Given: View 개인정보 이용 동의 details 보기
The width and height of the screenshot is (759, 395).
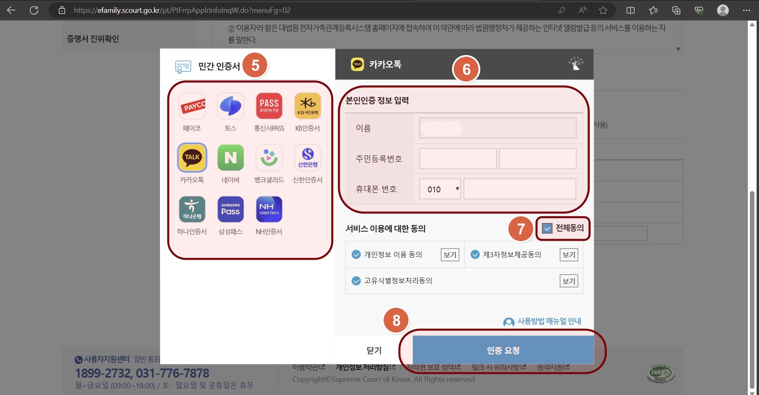Looking at the screenshot, I should coord(450,255).
